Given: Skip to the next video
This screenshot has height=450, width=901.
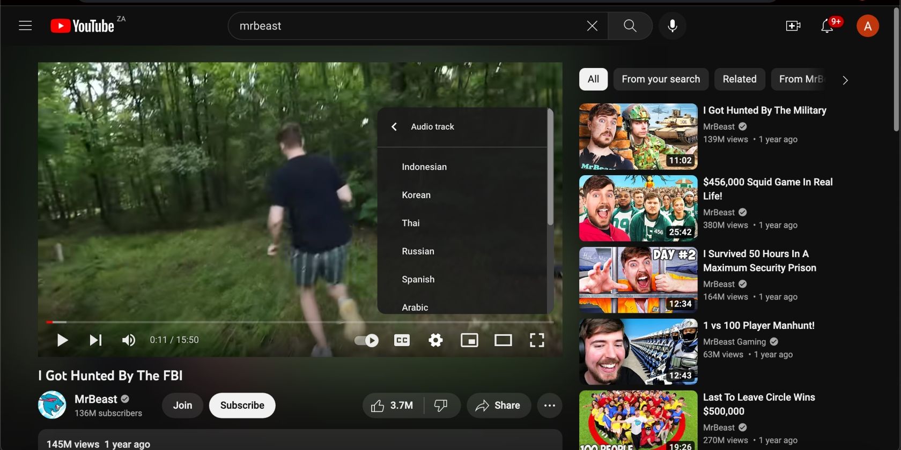Looking at the screenshot, I should 95,340.
